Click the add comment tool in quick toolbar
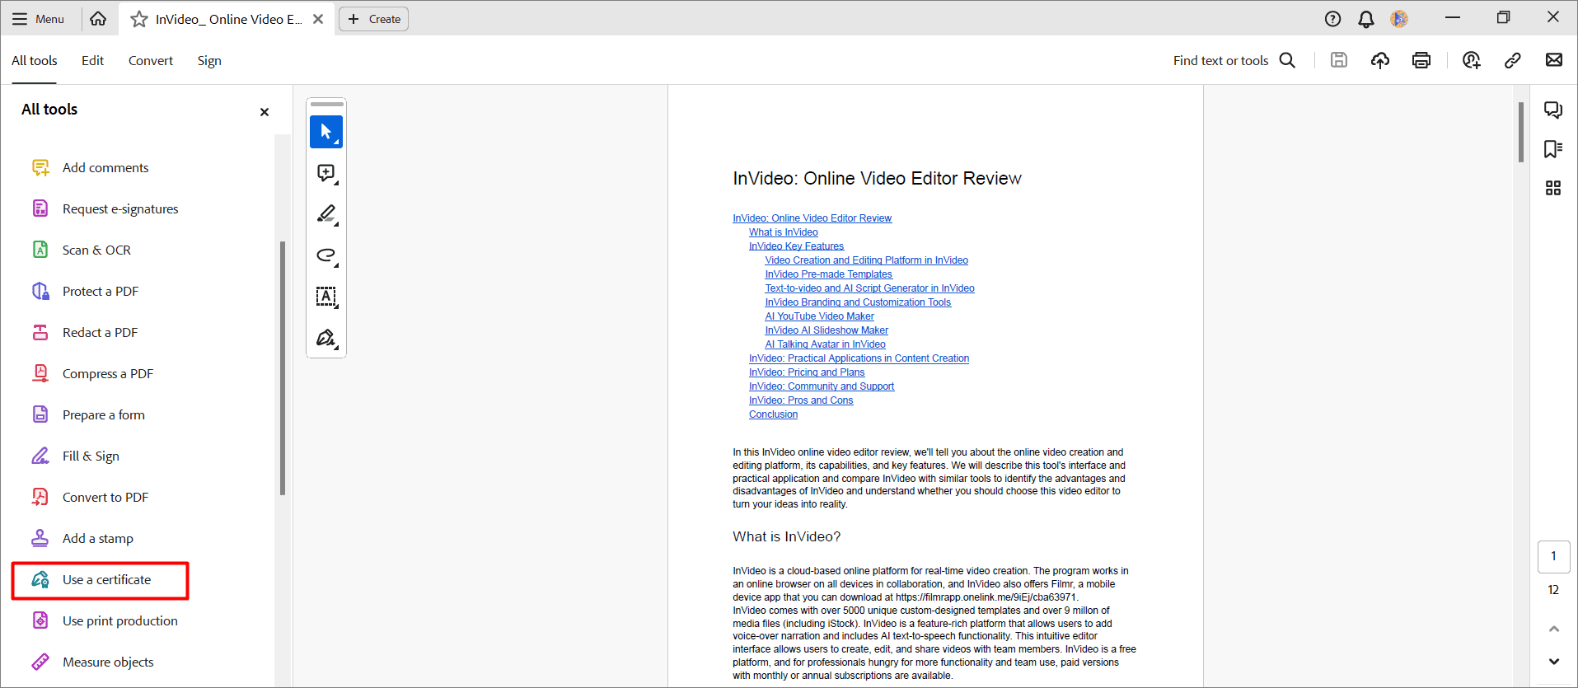The image size is (1578, 688). [326, 173]
